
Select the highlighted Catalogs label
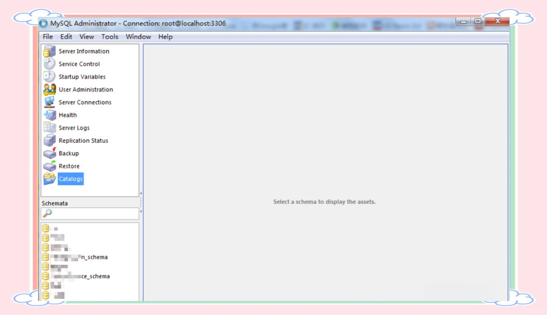pyautogui.click(x=70, y=179)
